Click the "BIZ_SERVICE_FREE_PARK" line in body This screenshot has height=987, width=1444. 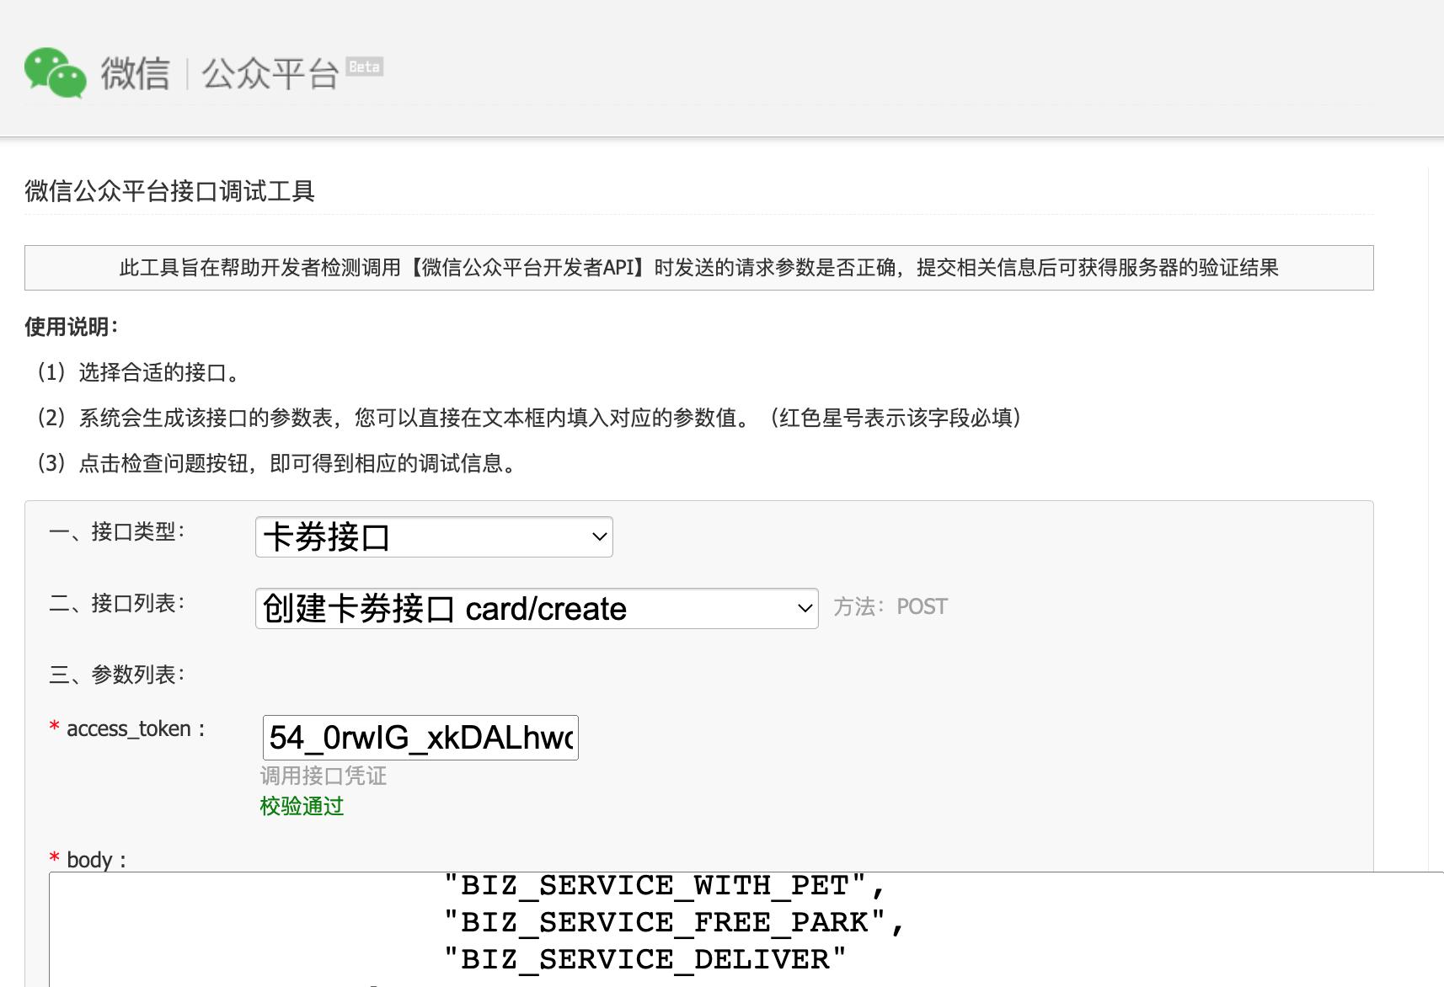coord(674,923)
